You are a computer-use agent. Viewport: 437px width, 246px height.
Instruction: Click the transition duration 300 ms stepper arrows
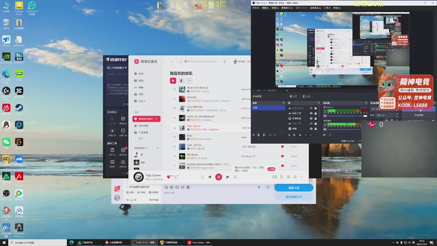tap(397, 115)
